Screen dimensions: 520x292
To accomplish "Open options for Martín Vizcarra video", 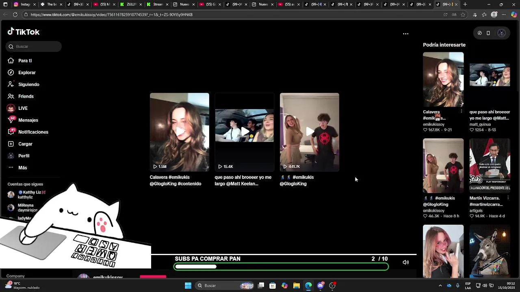I will tap(508, 198).
